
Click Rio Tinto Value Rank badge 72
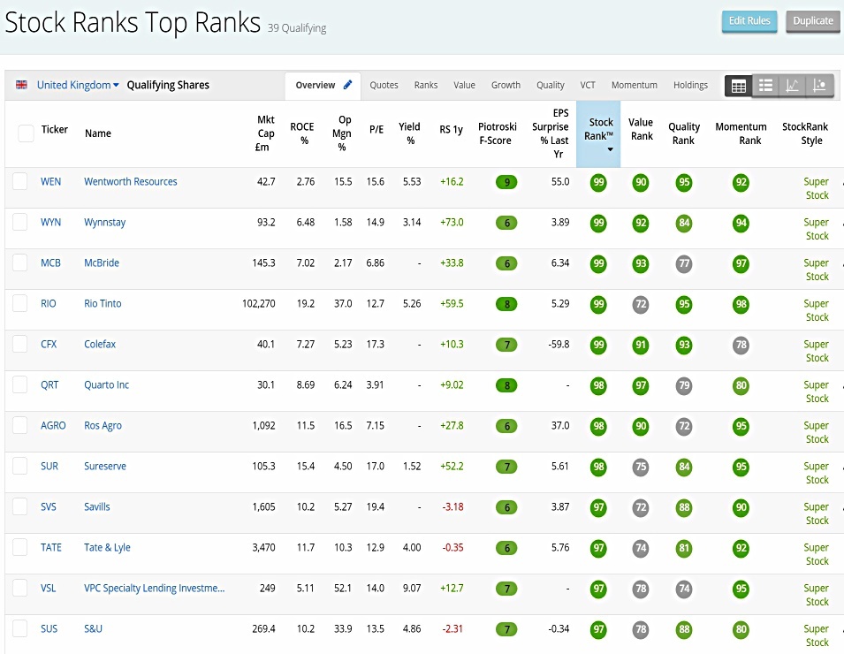click(641, 304)
